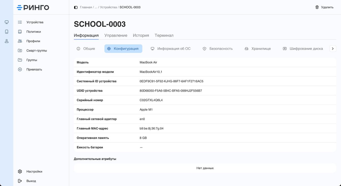Click the РИНГО logo
341x186 pixels.
tap(33, 7)
